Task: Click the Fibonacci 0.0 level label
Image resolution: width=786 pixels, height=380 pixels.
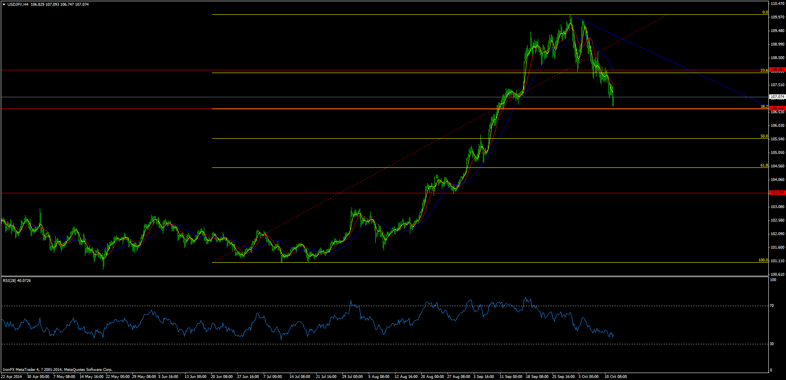Action: point(765,12)
